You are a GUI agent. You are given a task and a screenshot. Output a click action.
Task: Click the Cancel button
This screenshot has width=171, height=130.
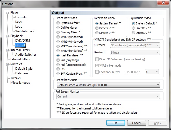tap(137, 123)
